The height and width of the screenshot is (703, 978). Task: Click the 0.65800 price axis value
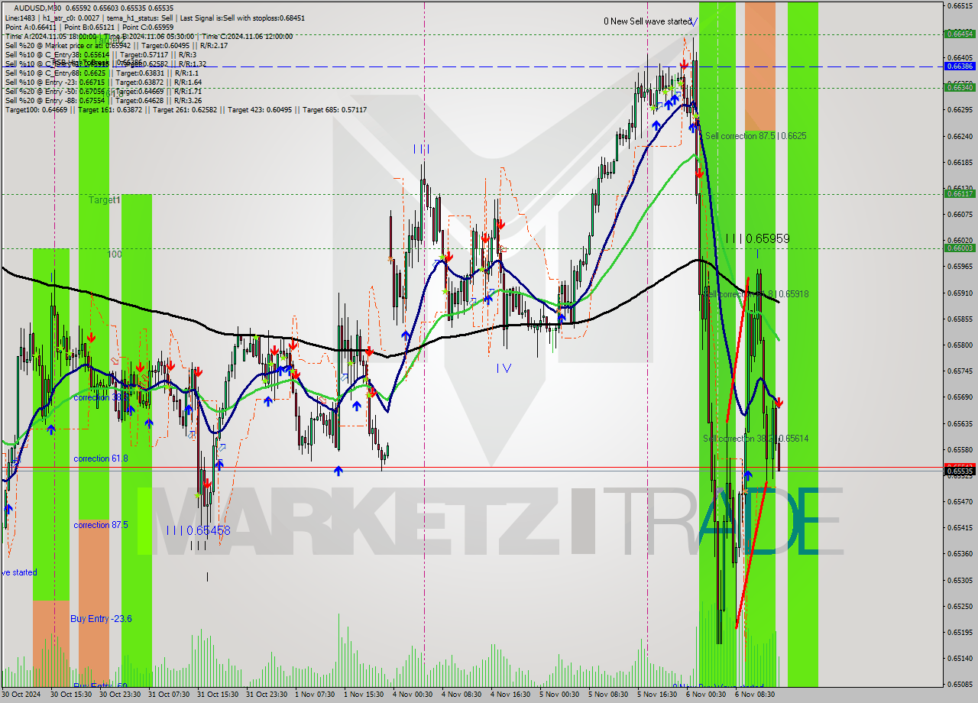coord(960,345)
